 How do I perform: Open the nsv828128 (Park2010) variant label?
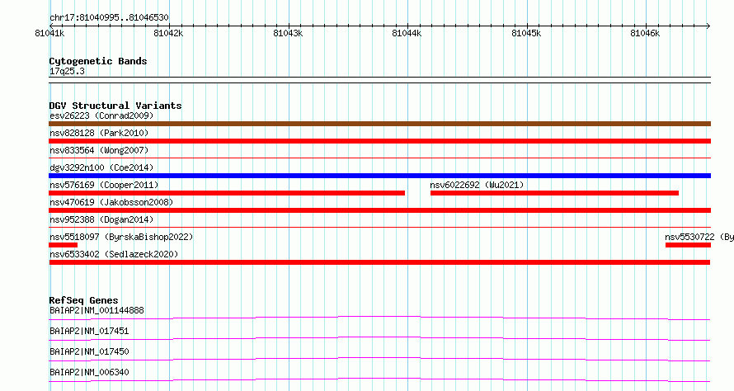pos(99,133)
